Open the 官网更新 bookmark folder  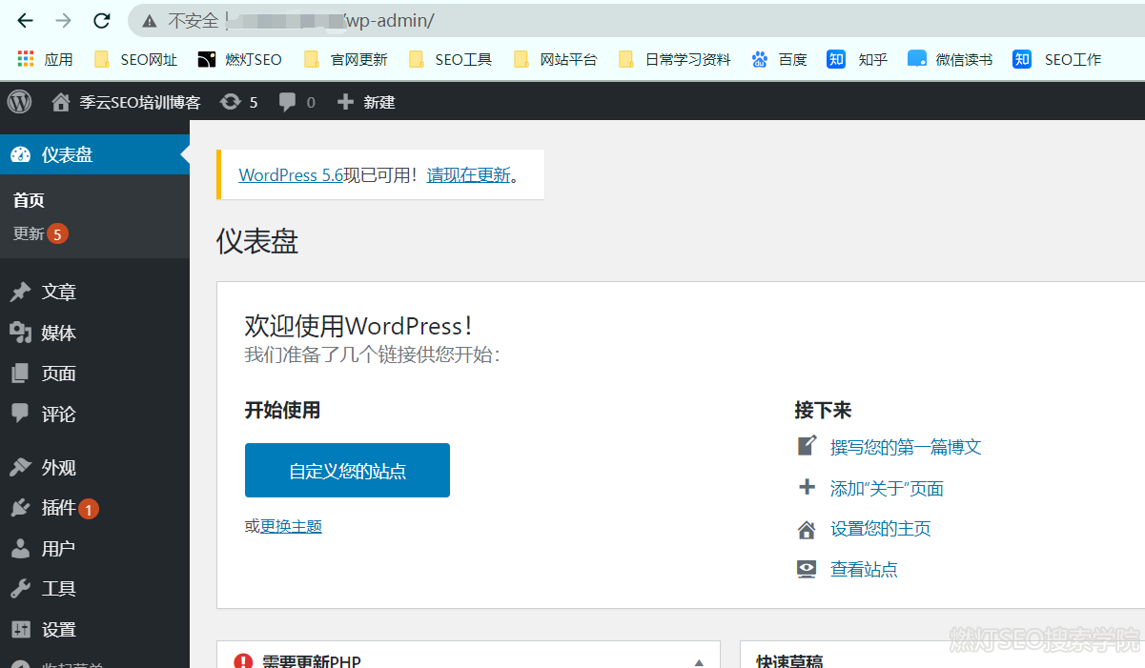click(345, 59)
